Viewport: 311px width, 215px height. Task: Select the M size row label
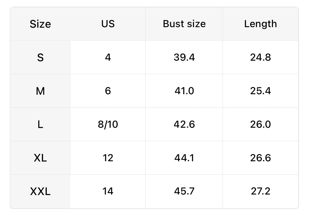point(40,91)
